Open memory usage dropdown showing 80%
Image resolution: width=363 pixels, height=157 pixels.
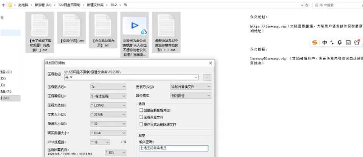[116, 152]
